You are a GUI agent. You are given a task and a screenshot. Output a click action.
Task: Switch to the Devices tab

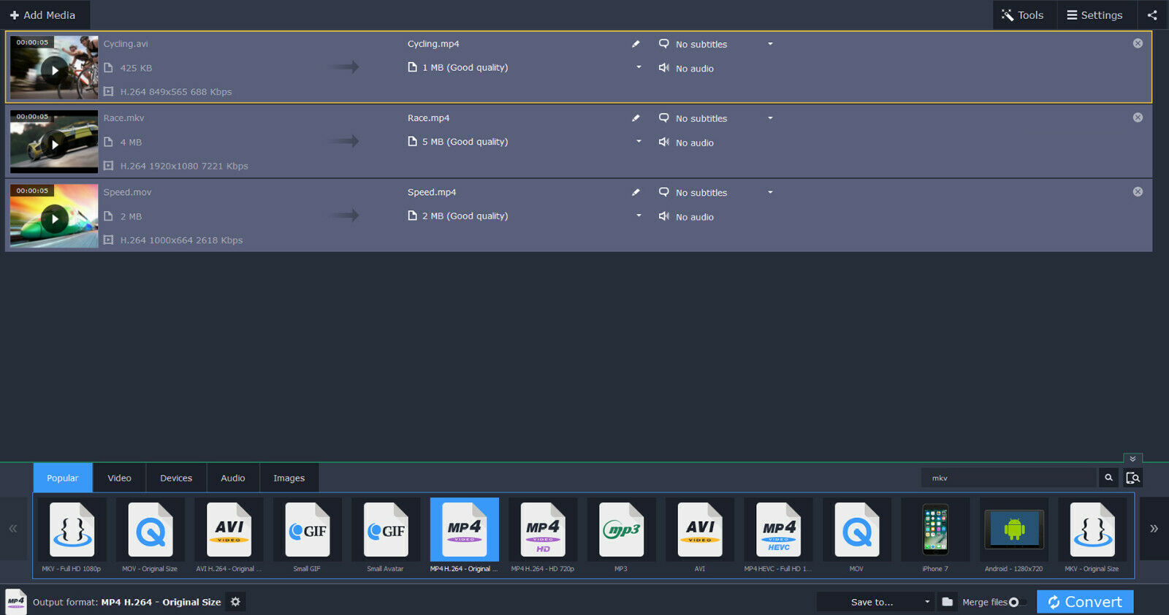[176, 478]
